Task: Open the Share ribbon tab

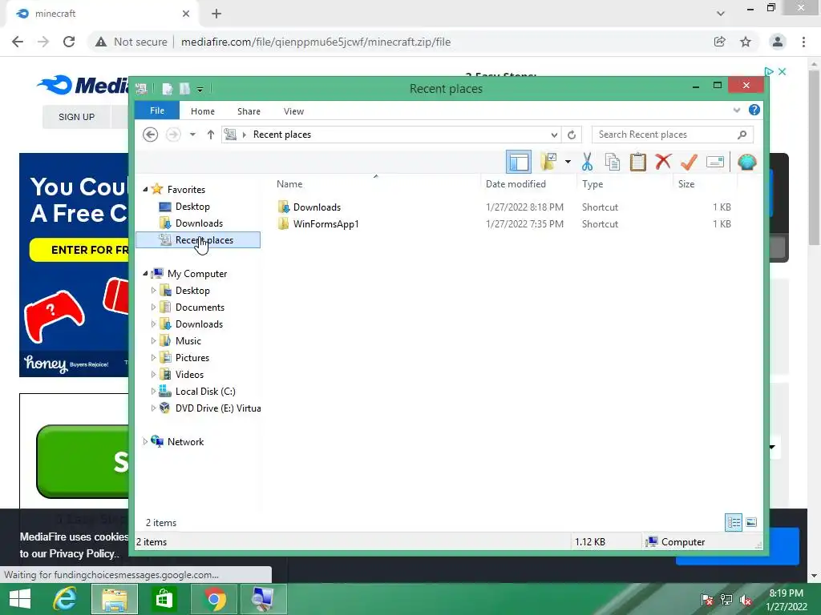Action: pyautogui.click(x=249, y=111)
